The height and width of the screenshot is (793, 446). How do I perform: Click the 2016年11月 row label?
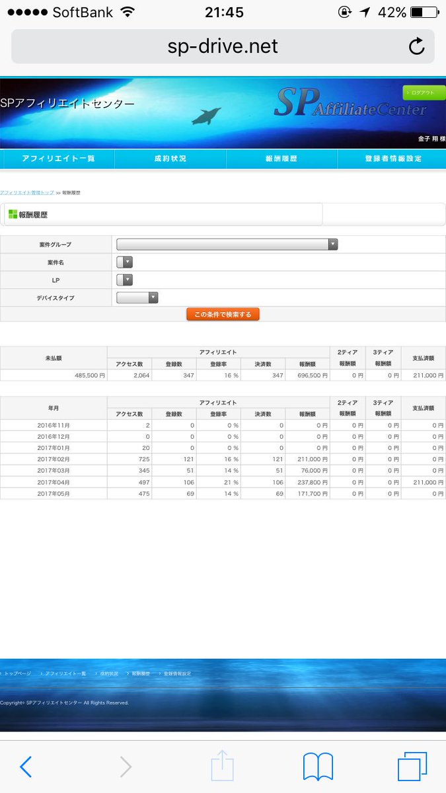(x=54, y=426)
